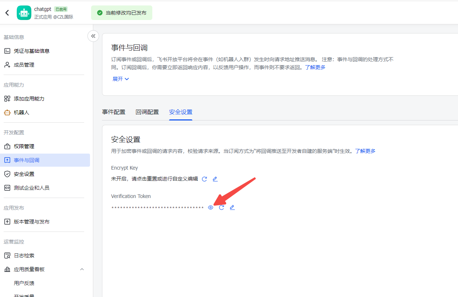Open 了解更多 link in 事件与回调 description
The width and height of the screenshot is (458, 297).
pos(315,67)
